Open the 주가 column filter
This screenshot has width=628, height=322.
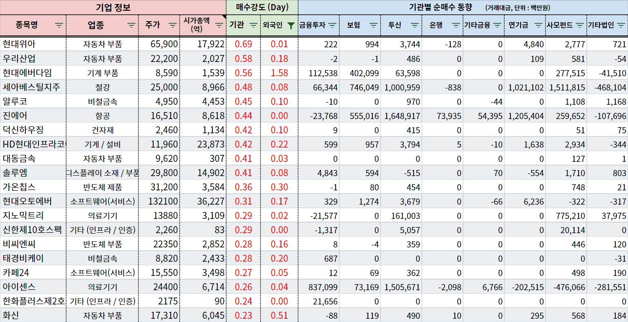pyautogui.click(x=173, y=25)
